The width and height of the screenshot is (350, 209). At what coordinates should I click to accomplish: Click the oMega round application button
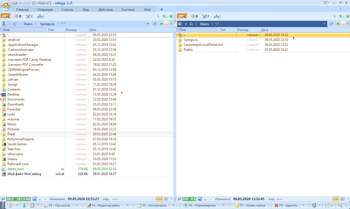click(6, 6)
